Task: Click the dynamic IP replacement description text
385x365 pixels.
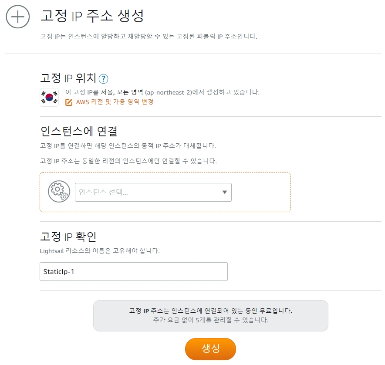Action: 128,145
